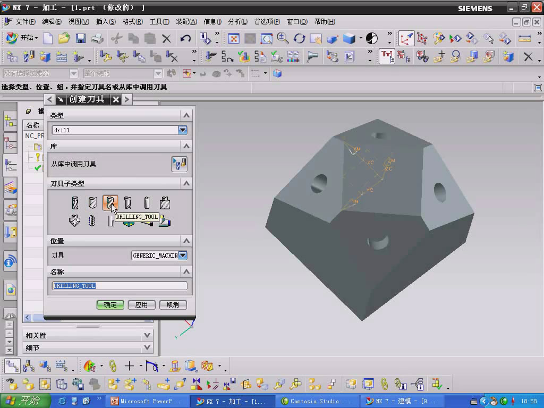Screen dimensions: 544x408
Task: Save the part with the floppy icon
Action: [x=81, y=38]
